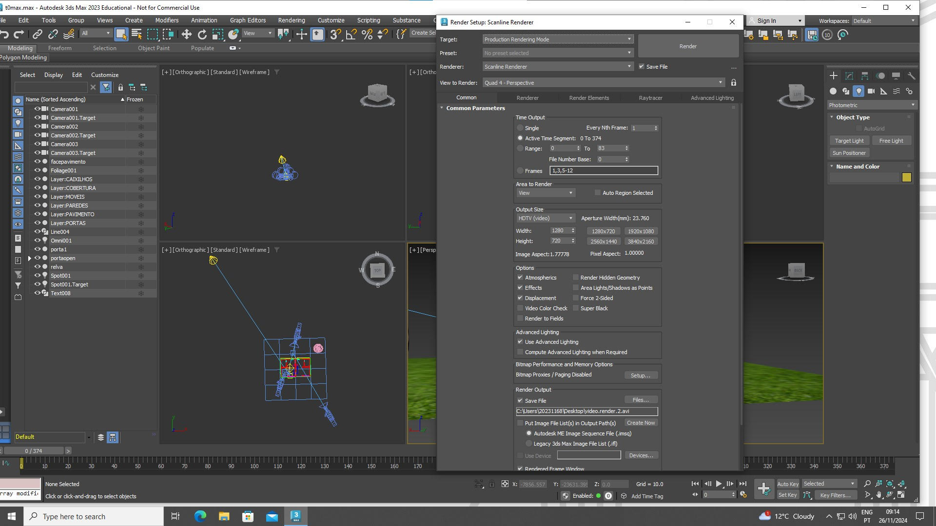Viewport: 936px width, 526px height.
Task: Expand the portaopen tree item
Action: (x=30, y=259)
